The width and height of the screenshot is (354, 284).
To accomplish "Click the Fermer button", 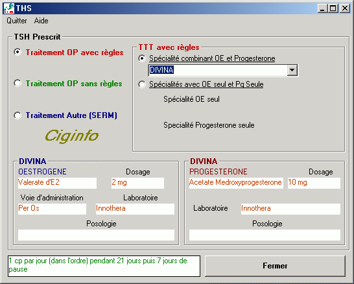I will click(x=275, y=266).
